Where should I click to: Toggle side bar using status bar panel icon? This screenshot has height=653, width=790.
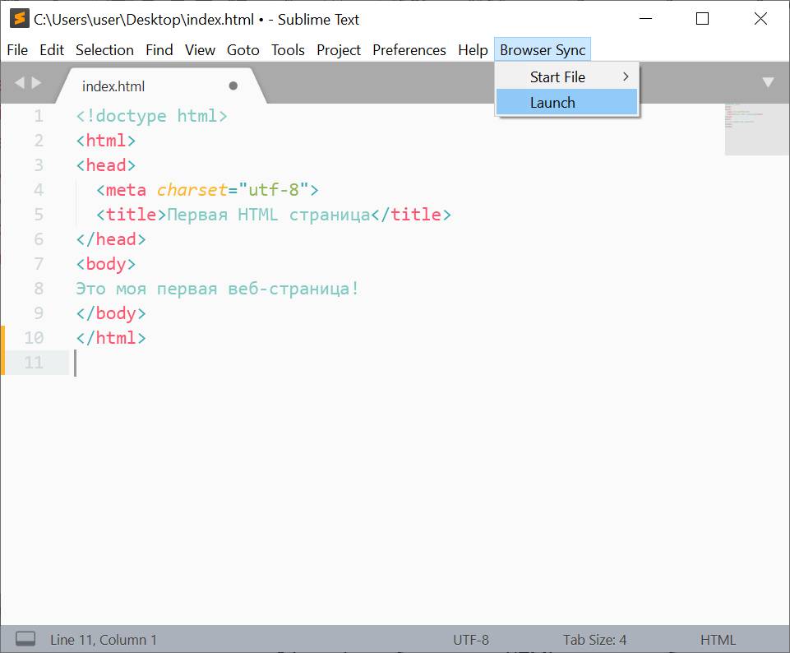pyautogui.click(x=25, y=639)
